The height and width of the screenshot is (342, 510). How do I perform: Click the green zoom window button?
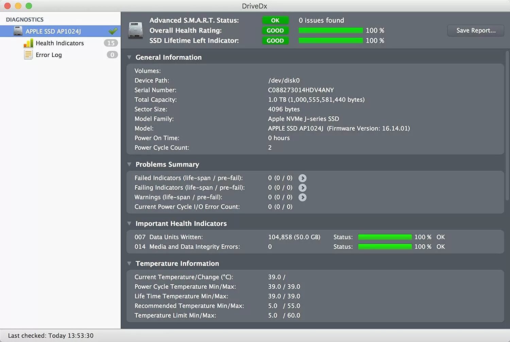coord(29,6)
